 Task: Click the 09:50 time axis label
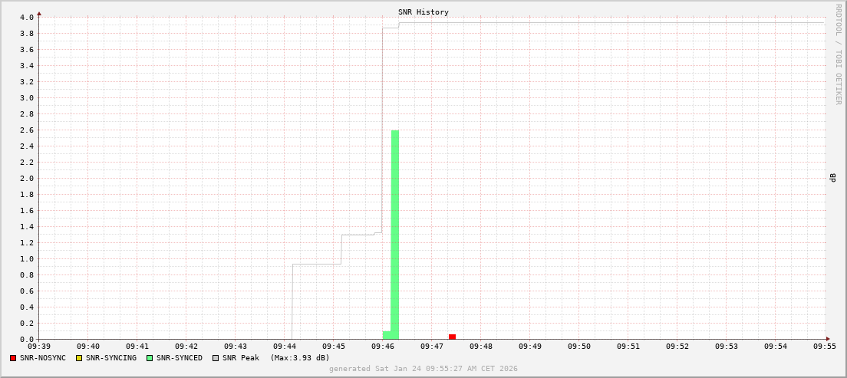coord(579,347)
